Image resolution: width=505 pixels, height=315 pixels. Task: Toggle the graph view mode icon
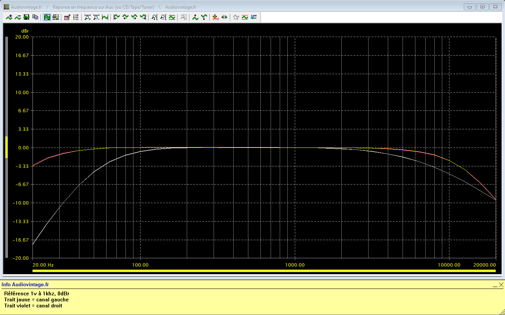pos(47,17)
